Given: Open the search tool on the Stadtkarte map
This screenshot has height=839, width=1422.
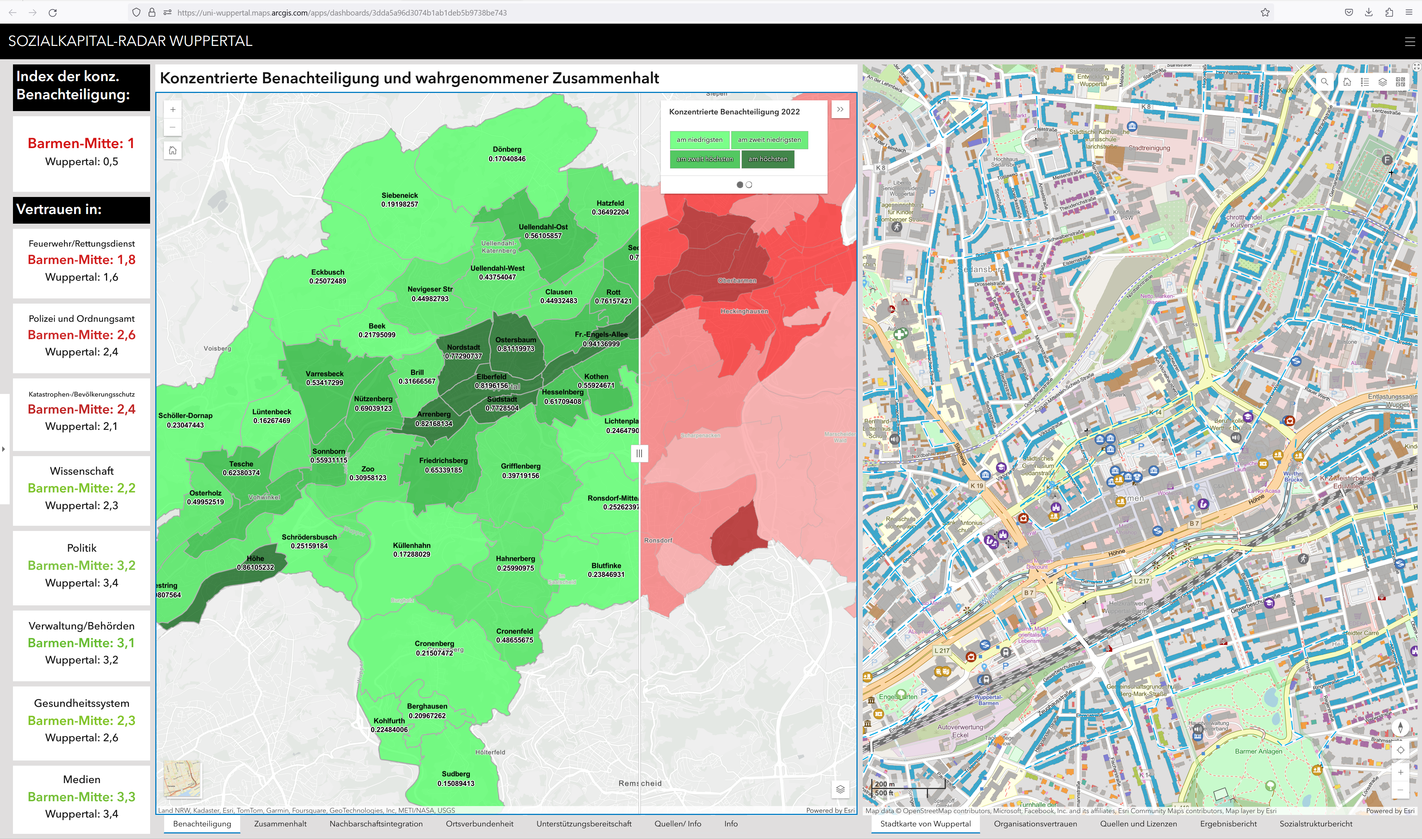Looking at the screenshot, I should tap(1324, 82).
